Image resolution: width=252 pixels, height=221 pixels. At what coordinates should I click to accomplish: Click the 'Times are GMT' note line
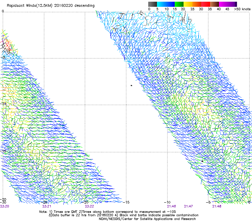(x=108, y=212)
